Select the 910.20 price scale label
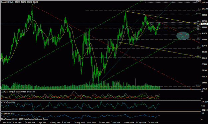Image resolution: width=208 pixels, height=124 pixels. tap(205, 34)
